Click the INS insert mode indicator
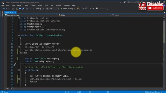166x93 pixels. tap(108, 92)
